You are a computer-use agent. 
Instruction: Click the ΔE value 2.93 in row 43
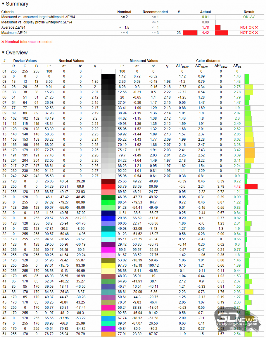[237, 292]
